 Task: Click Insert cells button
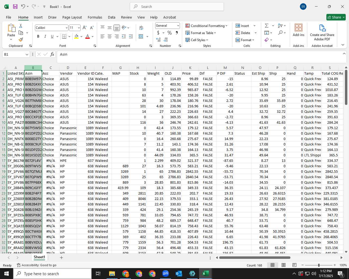click(242, 26)
